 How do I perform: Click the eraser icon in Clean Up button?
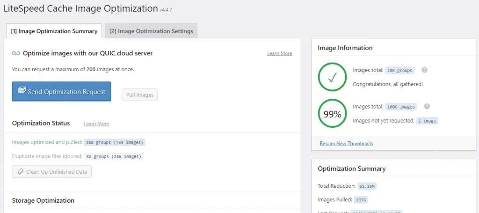[21, 172]
